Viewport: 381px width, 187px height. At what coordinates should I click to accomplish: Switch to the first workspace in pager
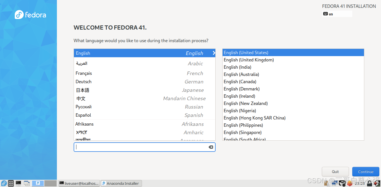[x=38, y=183]
